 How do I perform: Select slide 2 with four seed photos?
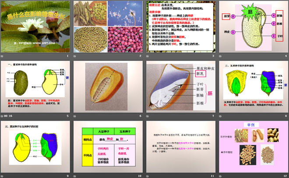click(108, 27)
